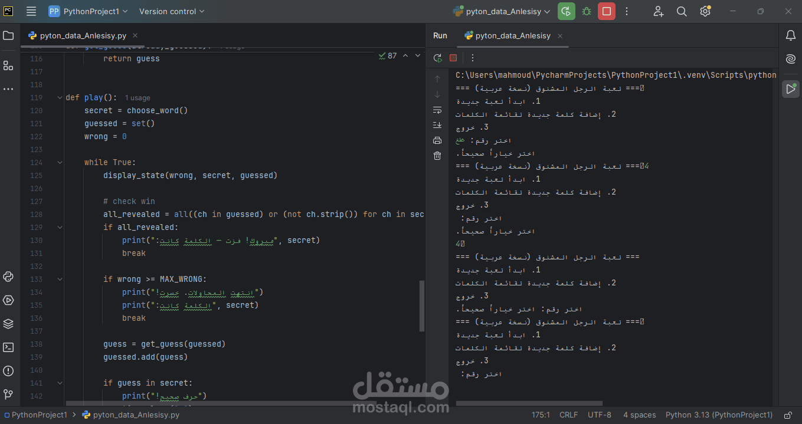Collapse the if wrong >= MAX_WRONG fold
Image resolution: width=802 pixels, height=424 pixels.
coord(60,279)
